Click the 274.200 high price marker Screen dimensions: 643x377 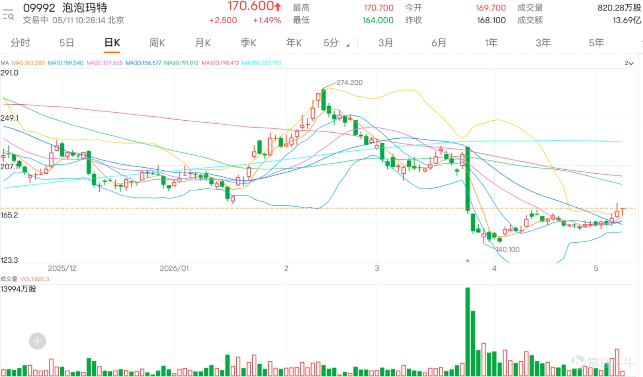point(349,83)
